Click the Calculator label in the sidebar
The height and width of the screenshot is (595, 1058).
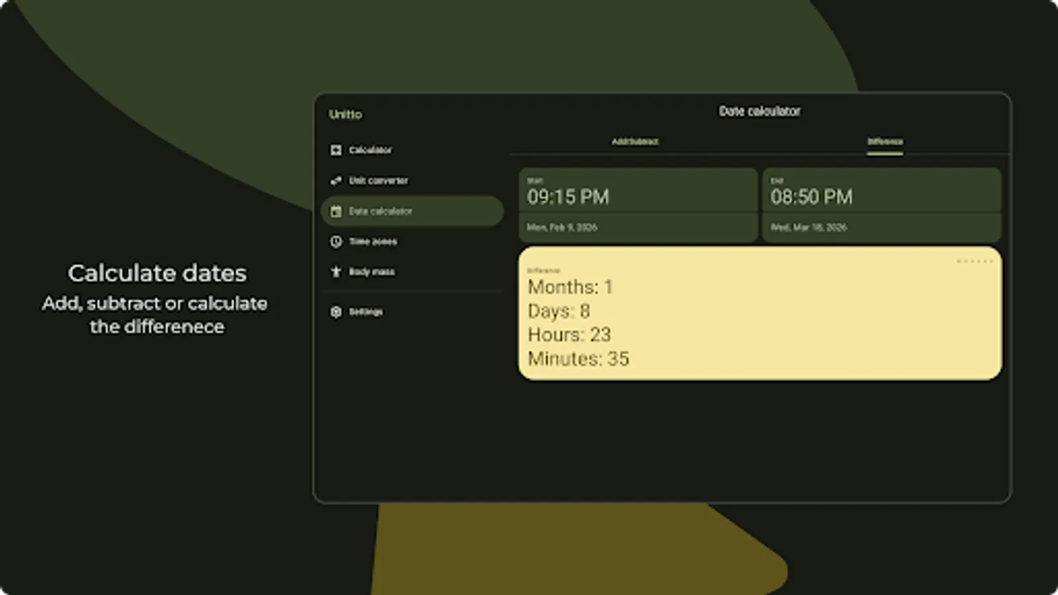point(370,150)
